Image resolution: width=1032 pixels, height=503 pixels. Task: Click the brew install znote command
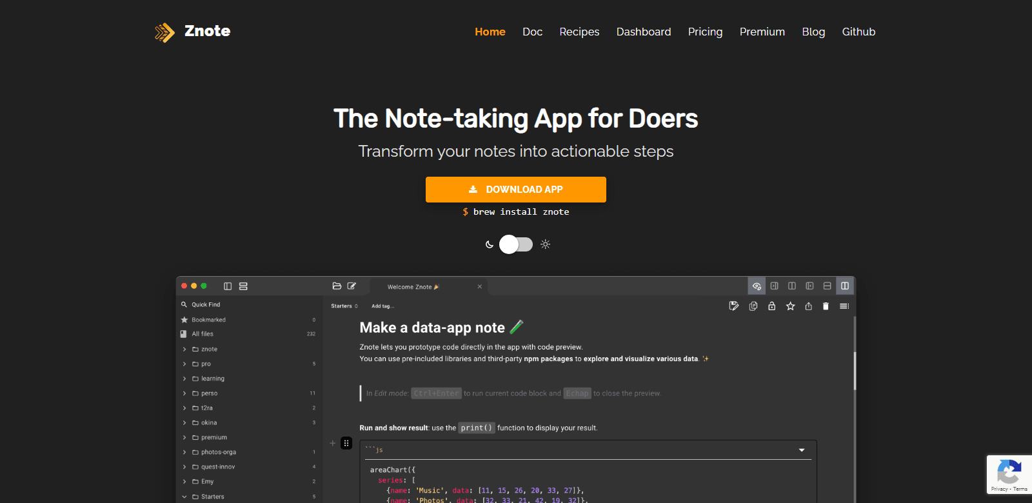(x=516, y=212)
